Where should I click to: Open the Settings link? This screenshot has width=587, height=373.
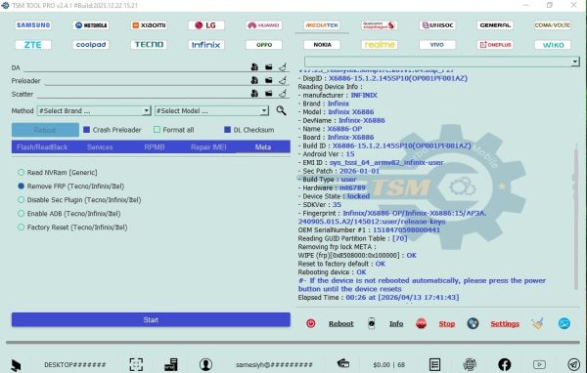pyautogui.click(x=505, y=323)
